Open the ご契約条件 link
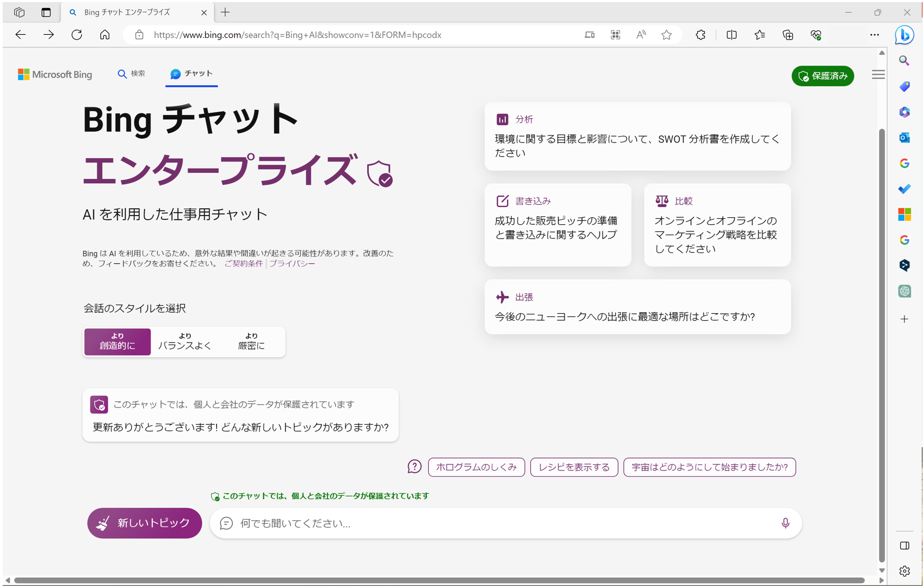 point(244,263)
